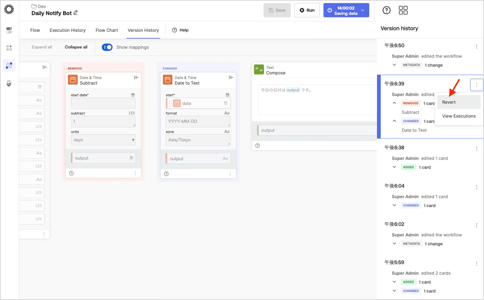Click the Subtract card output field
This screenshot has width=484, height=300.
[x=103, y=158]
